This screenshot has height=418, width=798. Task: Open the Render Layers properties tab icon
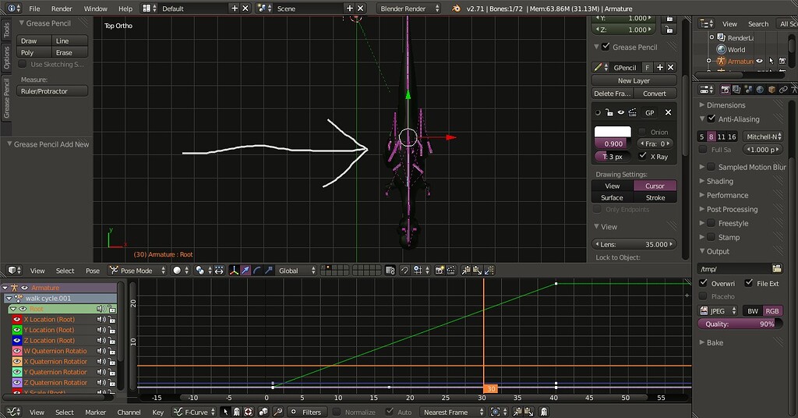coord(736,89)
